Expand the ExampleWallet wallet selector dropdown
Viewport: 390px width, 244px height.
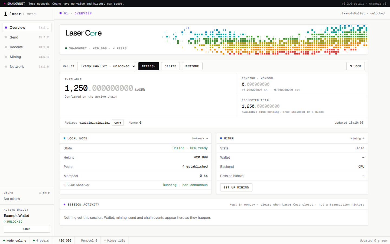pyautogui.click(x=107, y=66)
